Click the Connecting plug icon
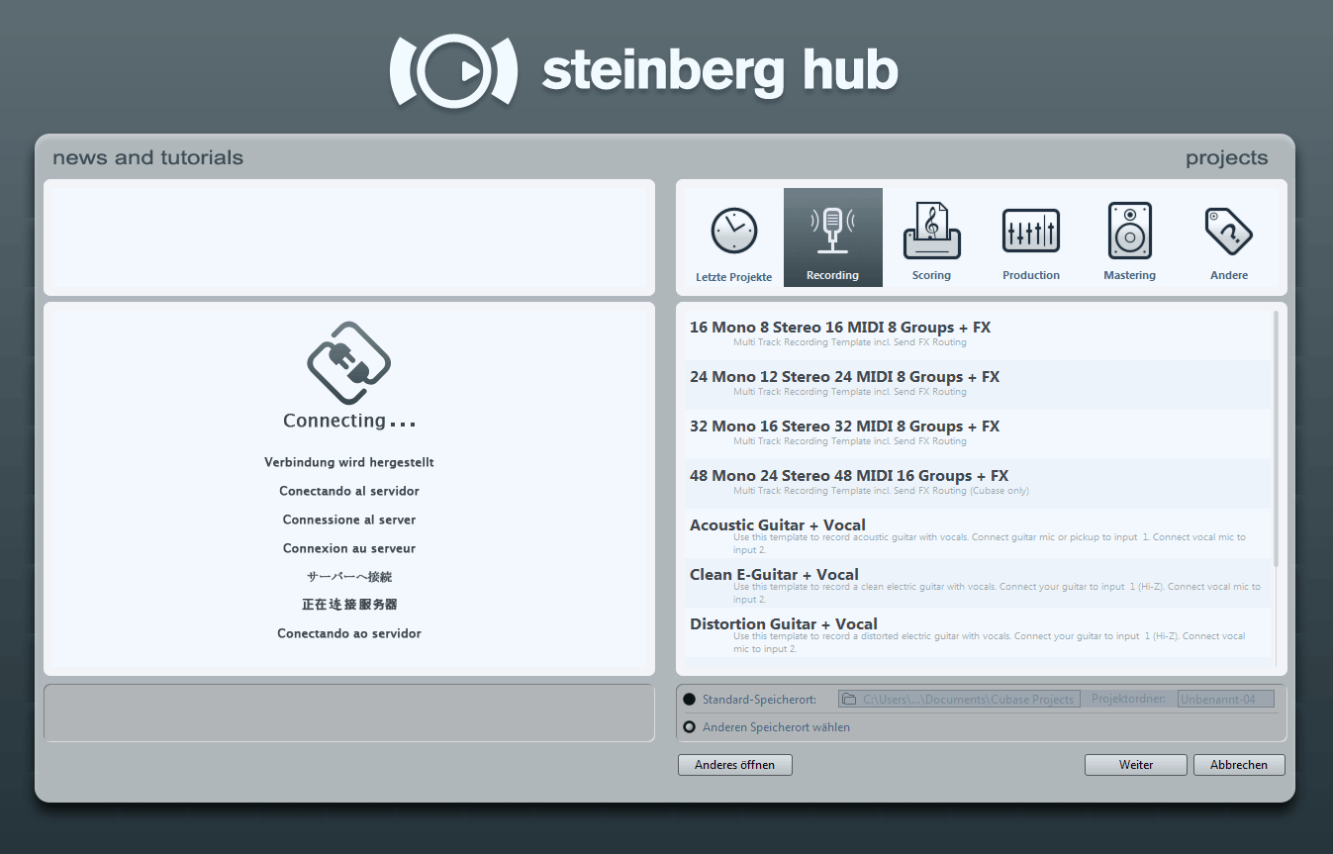 tap(349, 362)
